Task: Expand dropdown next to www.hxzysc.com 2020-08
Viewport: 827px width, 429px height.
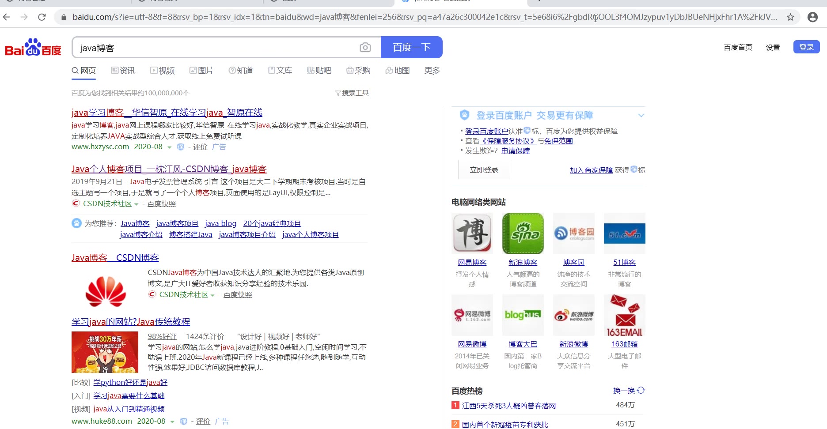Action: (169, 147)
